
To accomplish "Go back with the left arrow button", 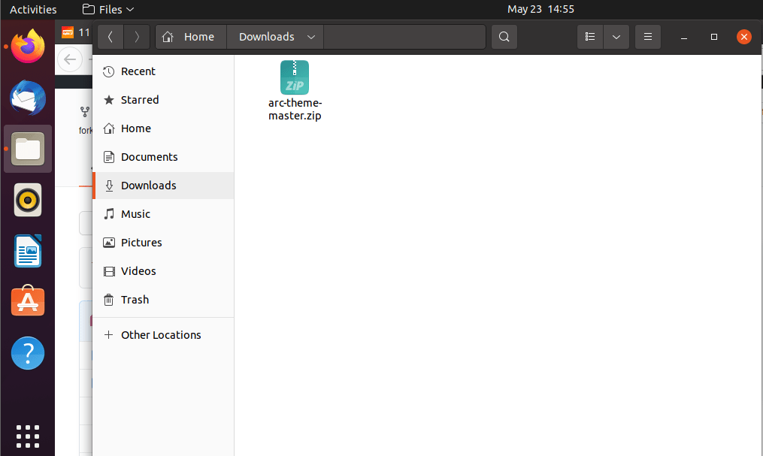I will click(x=111, y=37).
